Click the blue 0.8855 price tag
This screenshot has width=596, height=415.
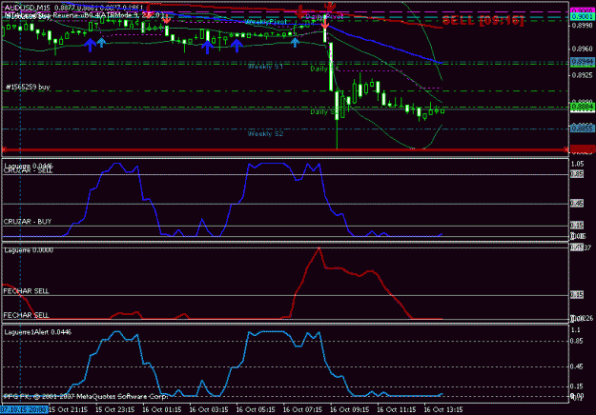[583, 129]
